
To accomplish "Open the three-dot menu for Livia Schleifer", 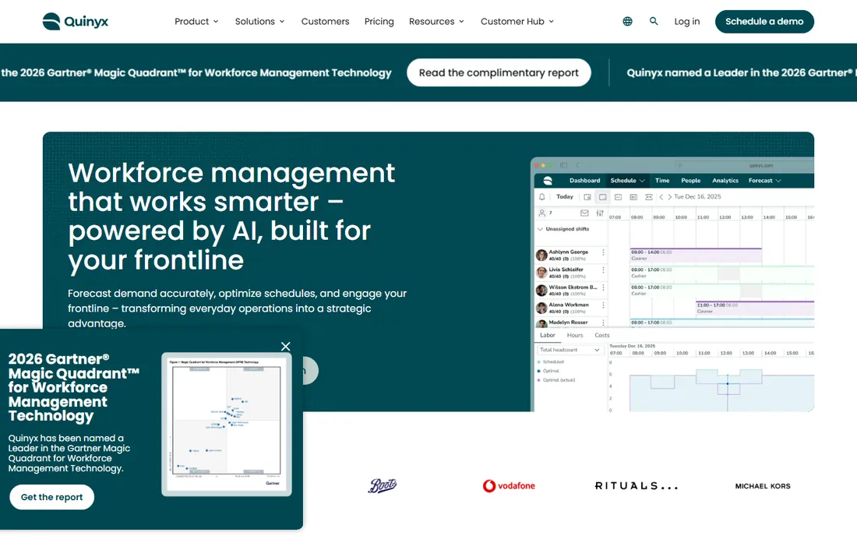I will pos(603,270).
